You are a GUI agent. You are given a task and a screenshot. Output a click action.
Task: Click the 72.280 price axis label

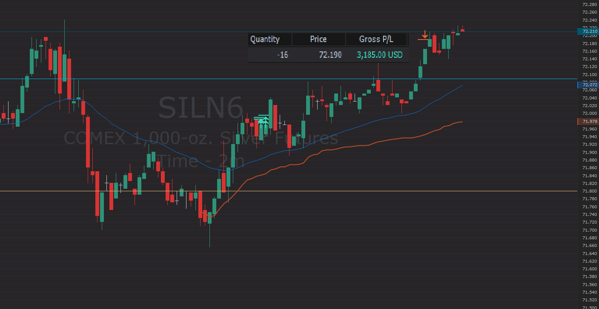tap(590, 4)
